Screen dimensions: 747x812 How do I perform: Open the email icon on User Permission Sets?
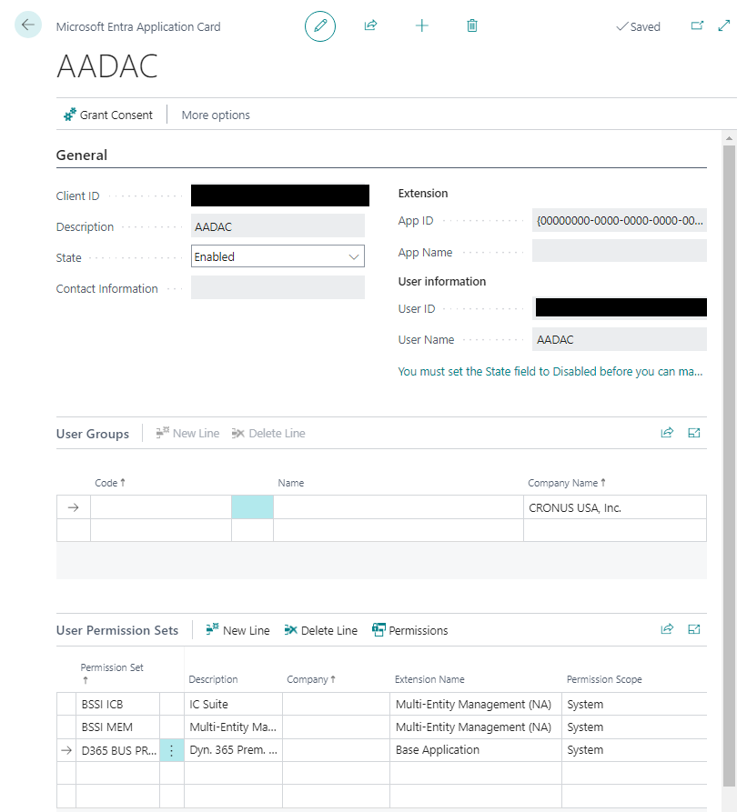tap(693, 629)
